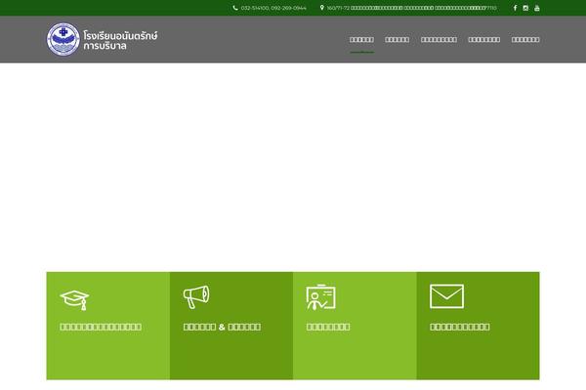Click the graduation cap icon
This screenshot has width=586, height=390.
(x=74, y=299)
